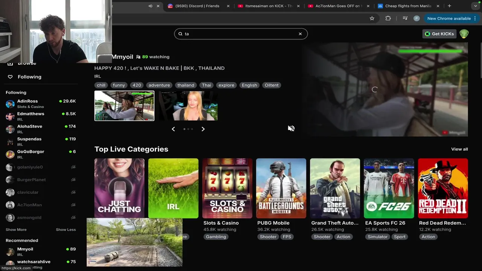Open Chrome extensions puzzle icon
Viewport: 482px width, 271px height.
point(388,18)
